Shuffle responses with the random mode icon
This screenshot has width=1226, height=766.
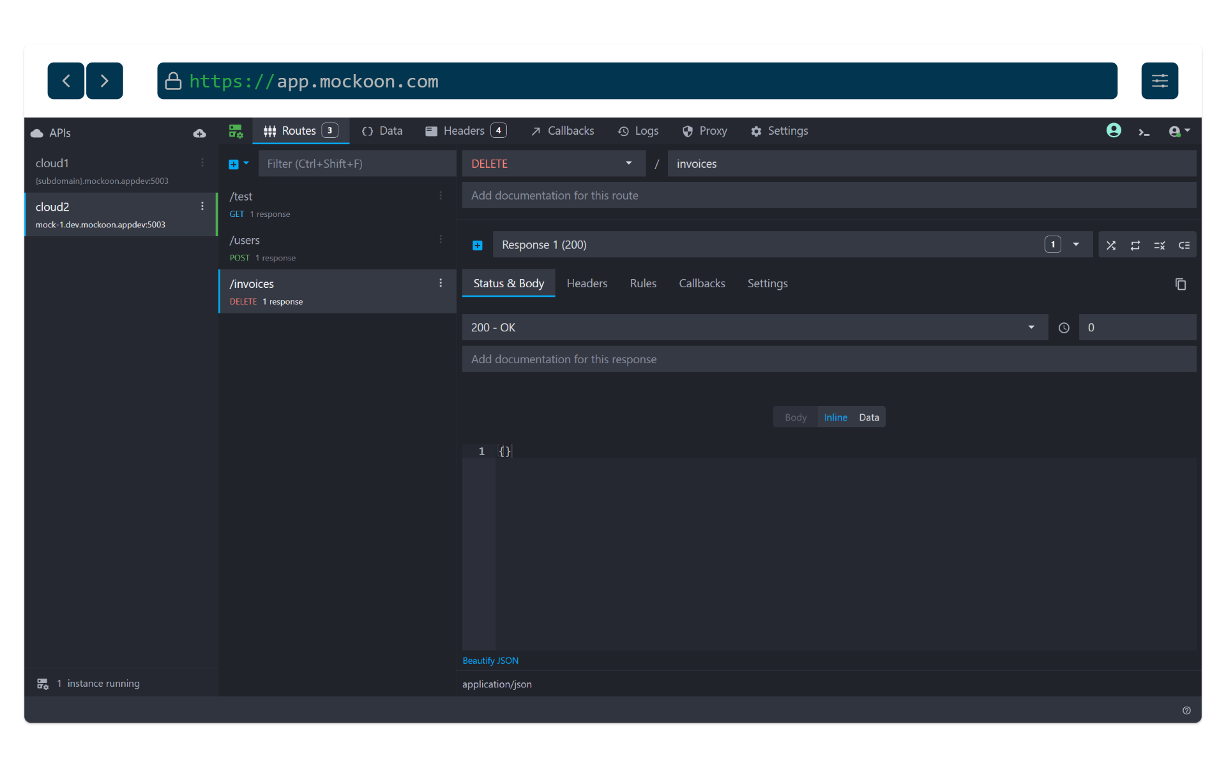coord(1111,244)
